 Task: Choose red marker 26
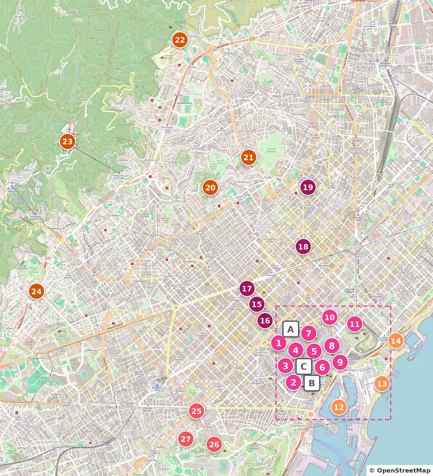[214, 444]
